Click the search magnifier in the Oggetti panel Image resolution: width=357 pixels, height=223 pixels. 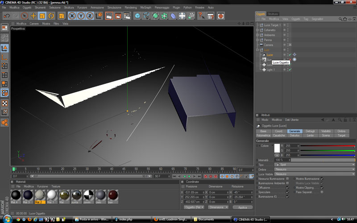(341, 19)
